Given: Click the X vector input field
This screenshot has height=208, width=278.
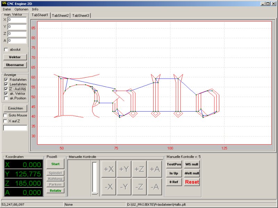Looking at the screenshot, I should point(17,20).
